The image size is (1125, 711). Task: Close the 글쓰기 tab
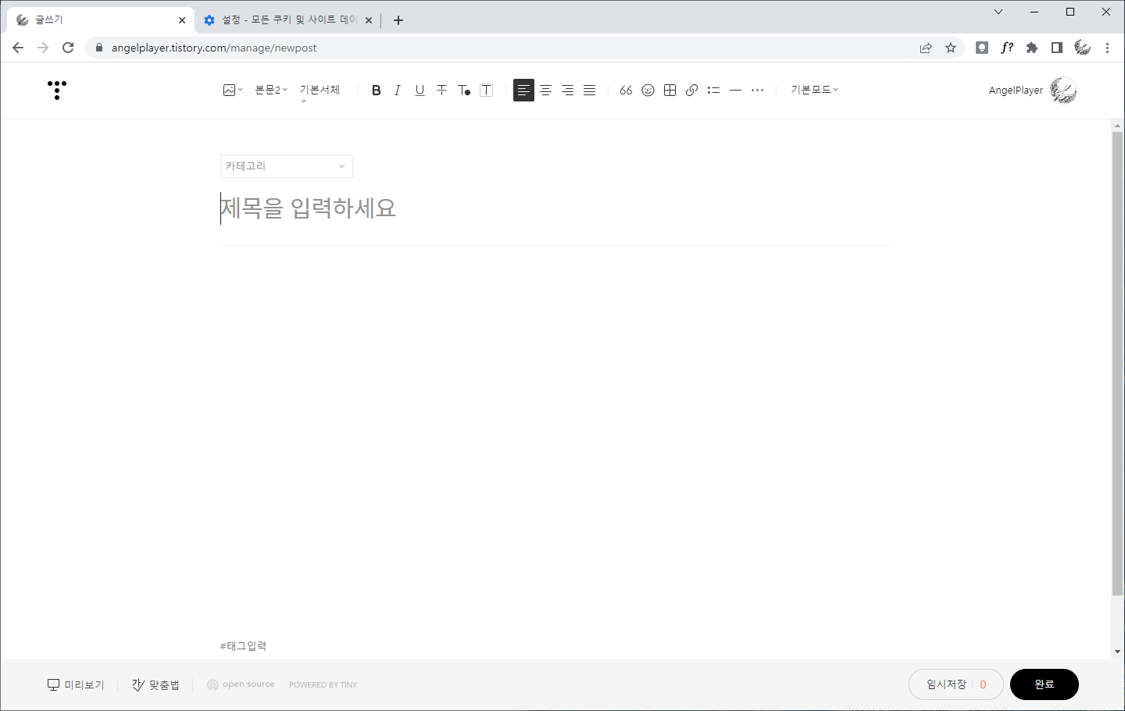182,20
